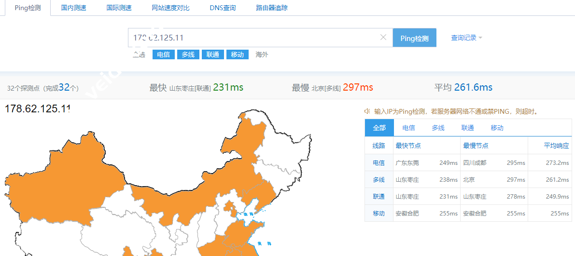Click the 32个探测点 completion status text

[x=43, y=88]
